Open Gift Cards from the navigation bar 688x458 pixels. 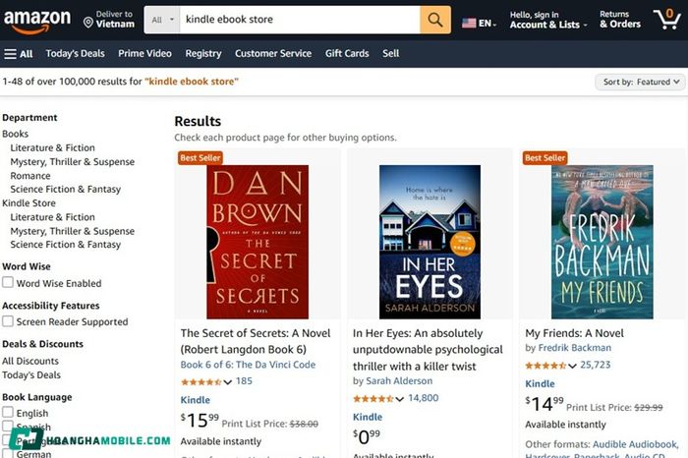347,53
